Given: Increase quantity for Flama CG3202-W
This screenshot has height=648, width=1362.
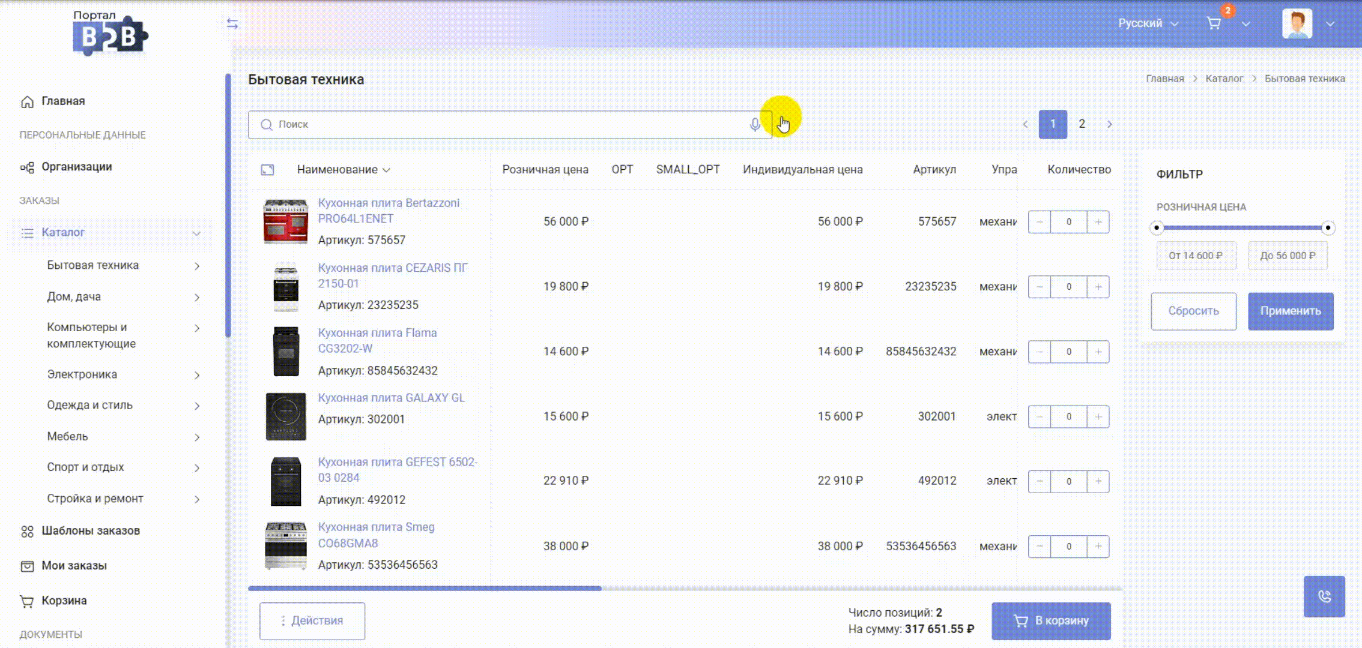Looking at the screenshot, I should tap(1098, 352).
